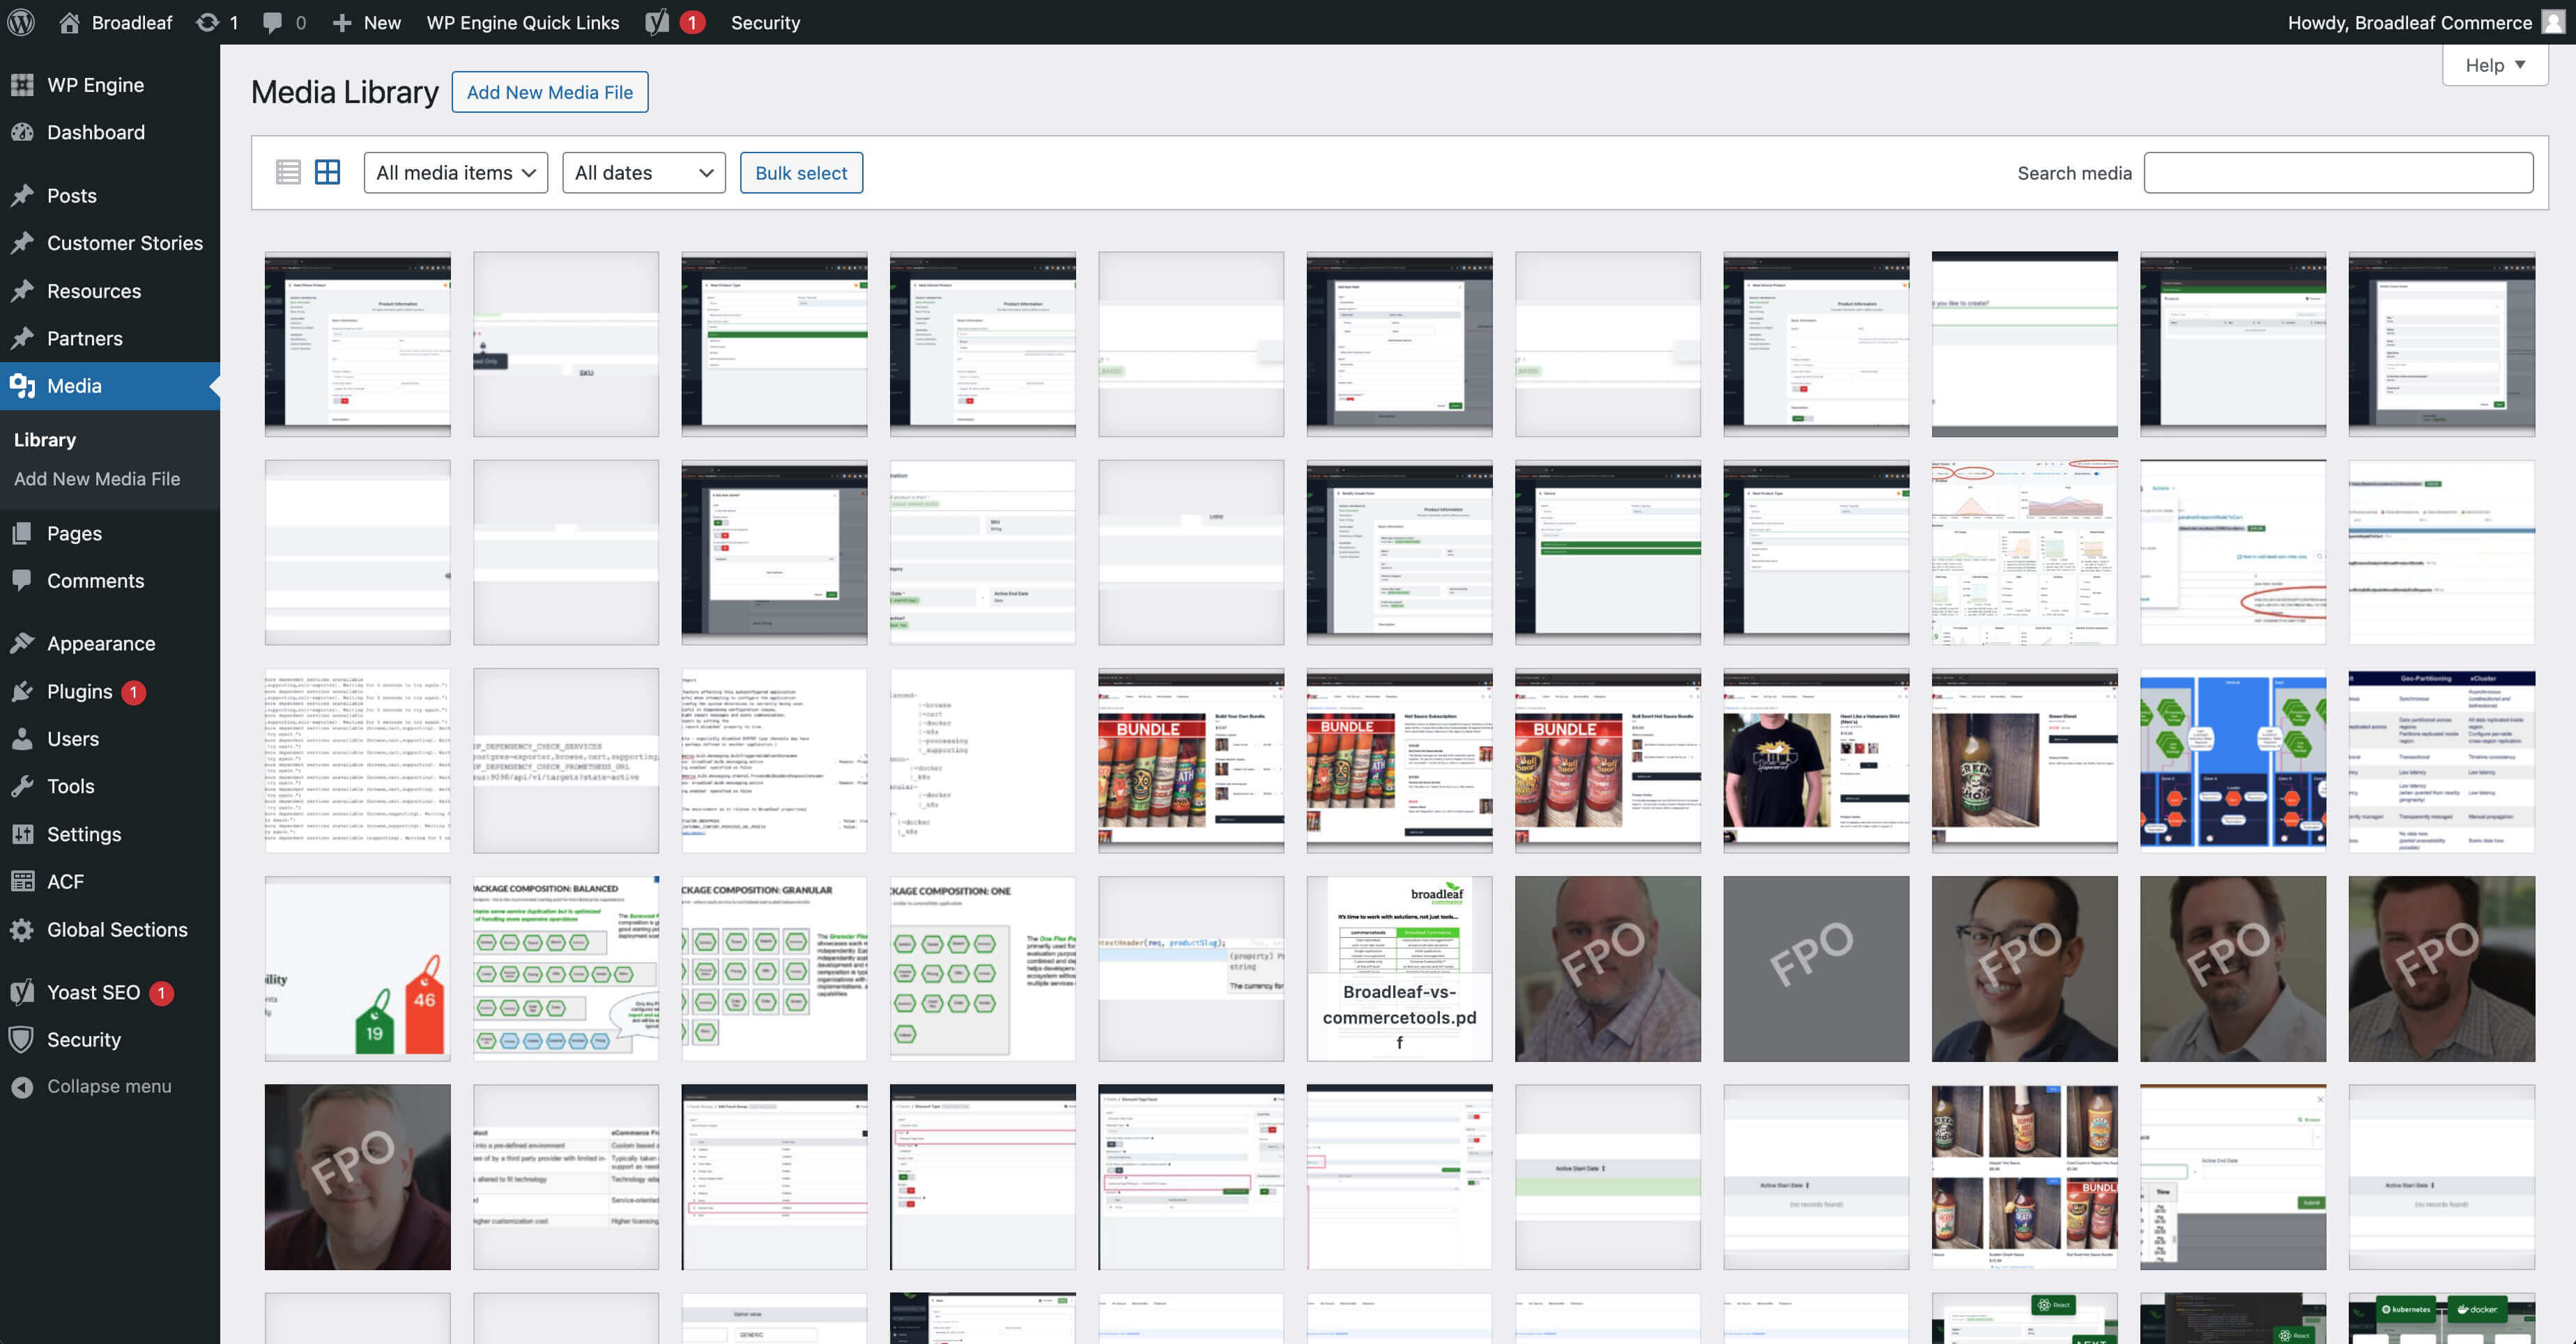Click the Settings sliders icon
The height and width of the screenshot is (1344, 2576).
click(22, 834)
